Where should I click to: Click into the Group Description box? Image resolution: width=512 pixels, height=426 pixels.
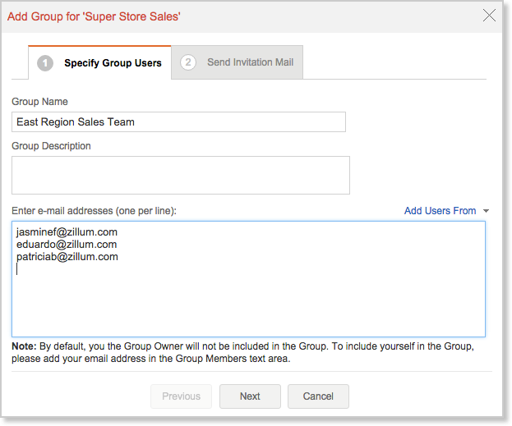point(180,175)
